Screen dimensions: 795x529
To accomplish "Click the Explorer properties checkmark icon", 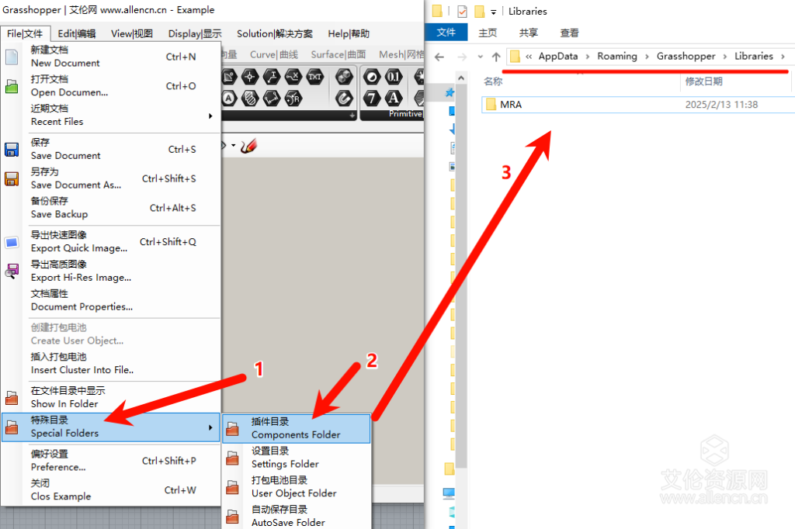I will [462, 11].
